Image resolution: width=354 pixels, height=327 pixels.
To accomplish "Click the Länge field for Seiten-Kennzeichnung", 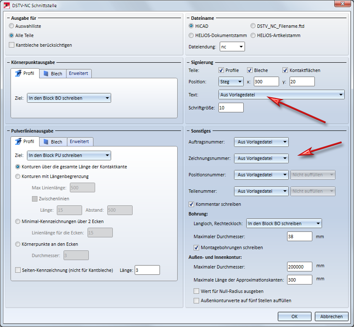I will [x=147, y=270].
